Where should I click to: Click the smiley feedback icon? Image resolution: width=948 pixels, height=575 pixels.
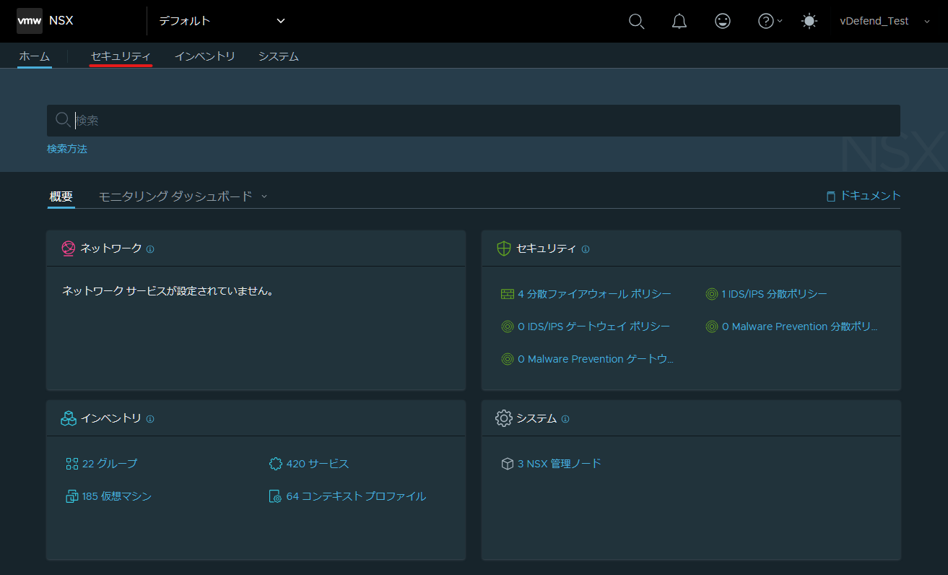(x=722, y=21)
